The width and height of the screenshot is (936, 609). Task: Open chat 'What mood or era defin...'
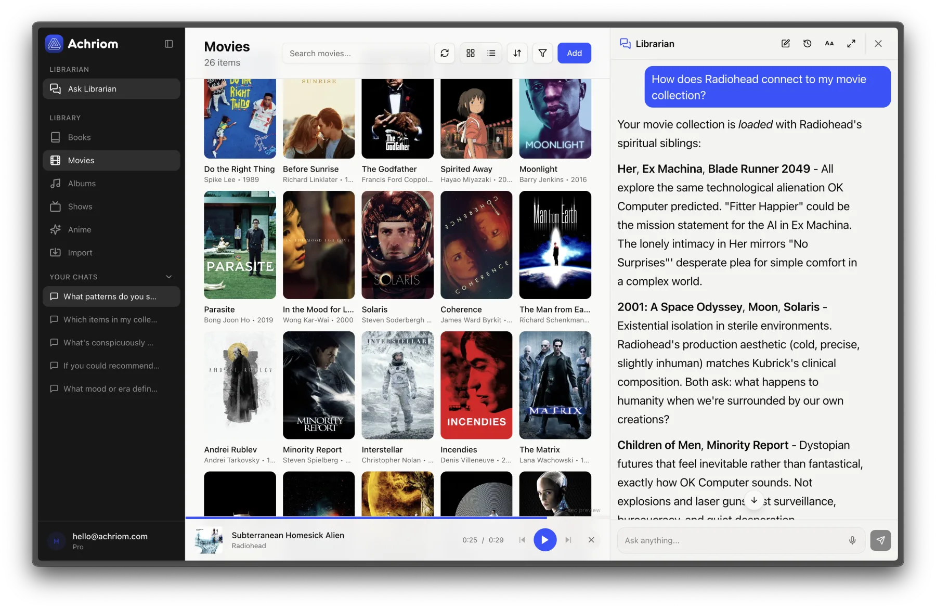[x=111, y=388]
